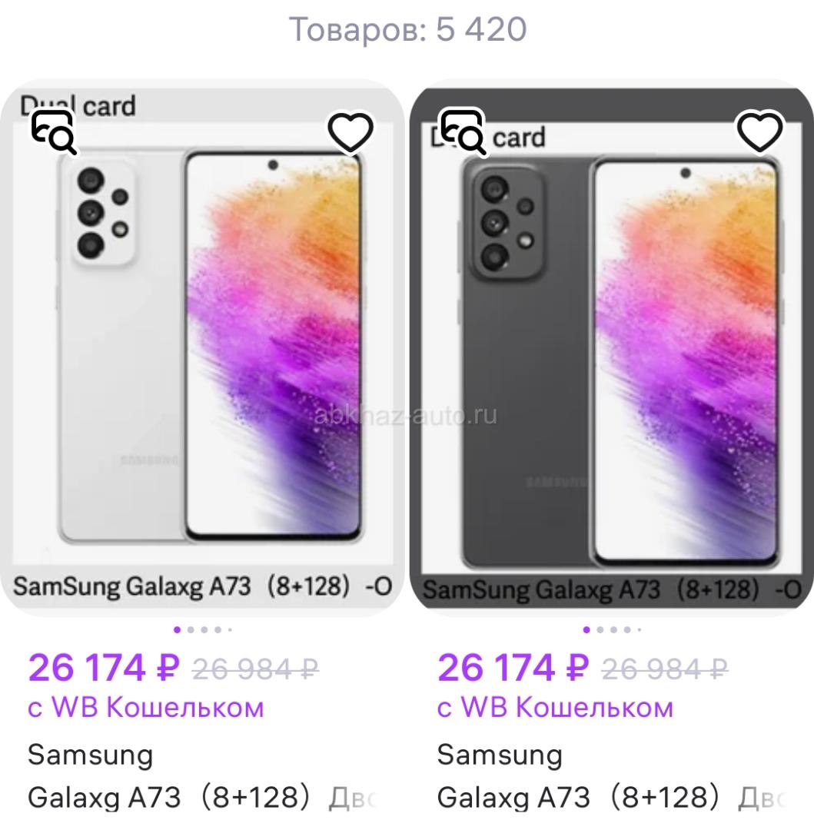814x830 pixels.
Task: Select second carousel dot under white phone
Action: pyautogui.click(x=191, y=630)
